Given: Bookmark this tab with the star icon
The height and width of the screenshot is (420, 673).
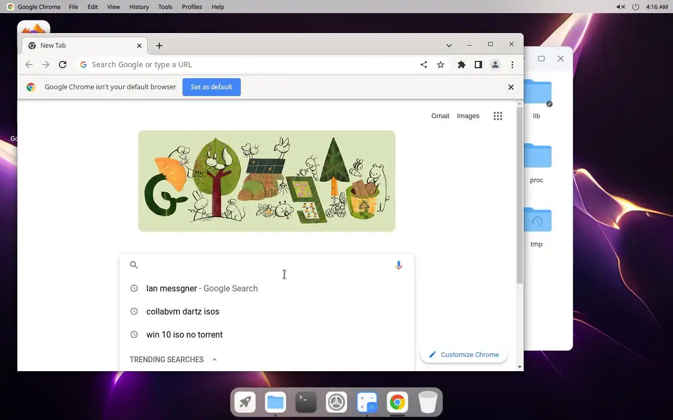Looking at the screenshot, I should [441, 65].
